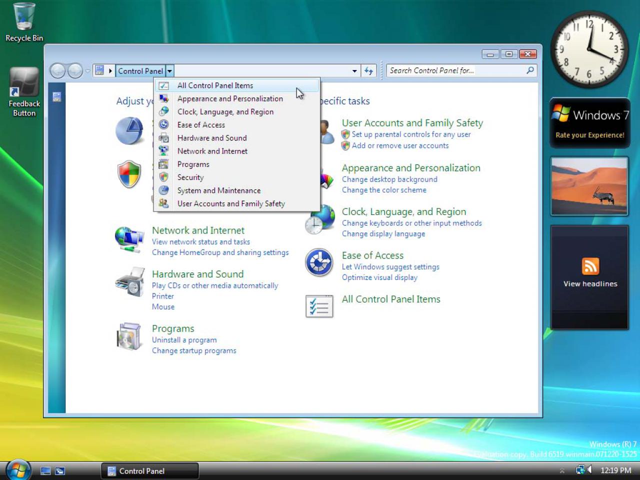This screenshot has width=640, height=480.
Task: Click the sidebar panel icon on blue strip
Action: coord(57,97)
